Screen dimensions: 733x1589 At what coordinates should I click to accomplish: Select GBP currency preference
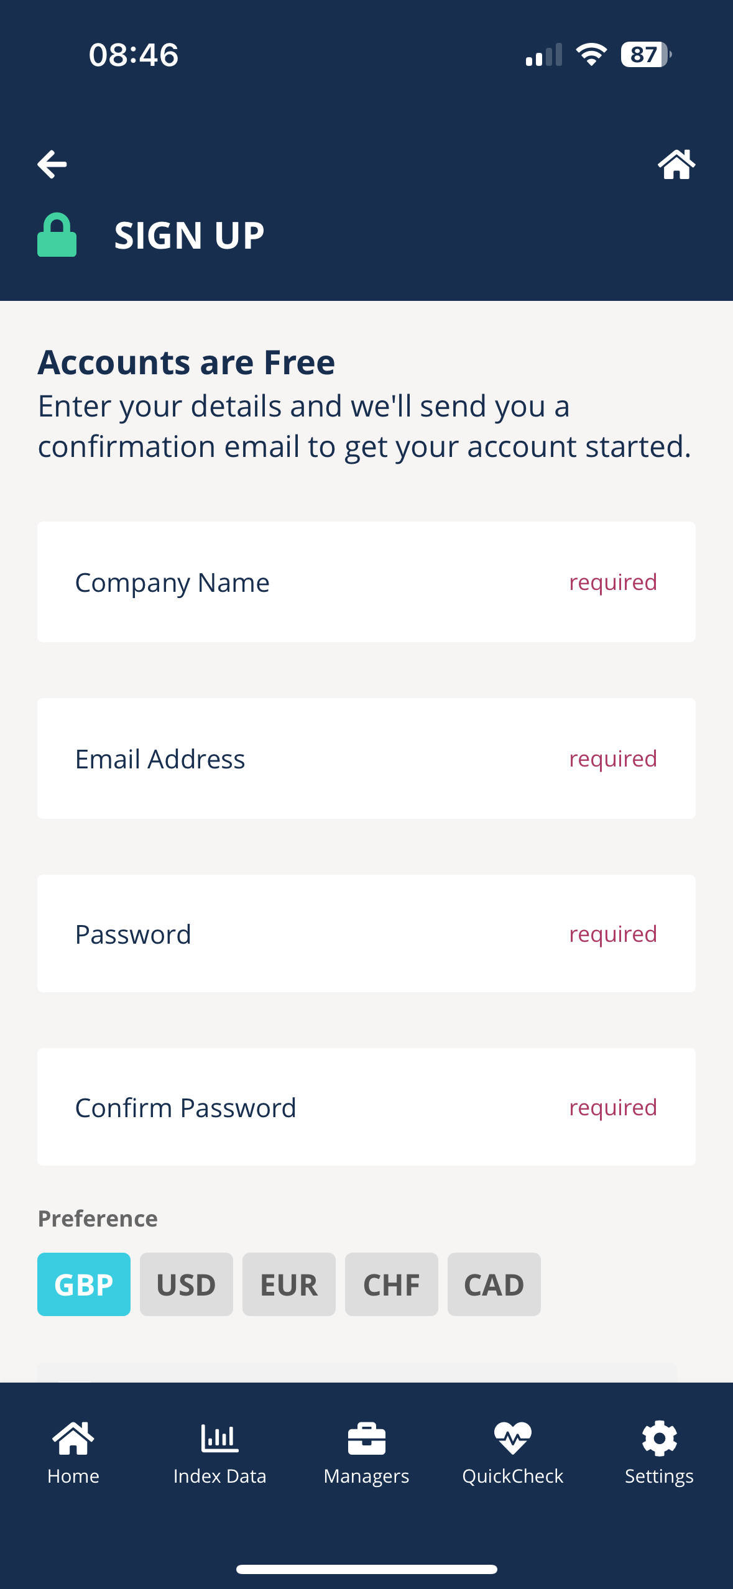pos(84,1284)
